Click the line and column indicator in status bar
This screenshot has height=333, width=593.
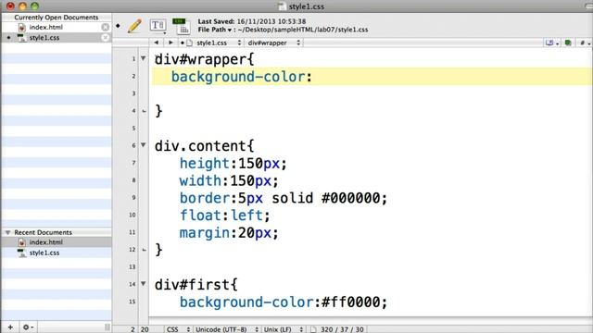(x=140, y=329)
